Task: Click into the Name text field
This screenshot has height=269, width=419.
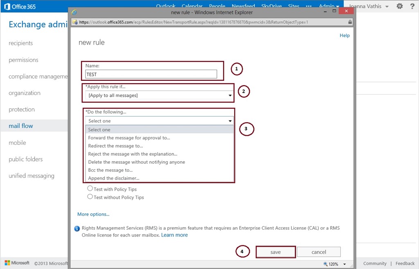Action: click(151, 74)
